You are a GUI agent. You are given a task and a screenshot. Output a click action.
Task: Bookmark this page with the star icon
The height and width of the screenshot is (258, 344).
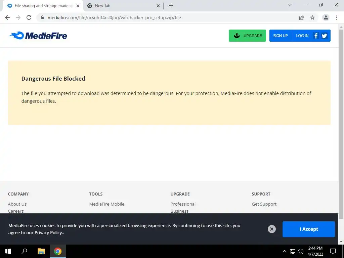[x=312, y=17]
